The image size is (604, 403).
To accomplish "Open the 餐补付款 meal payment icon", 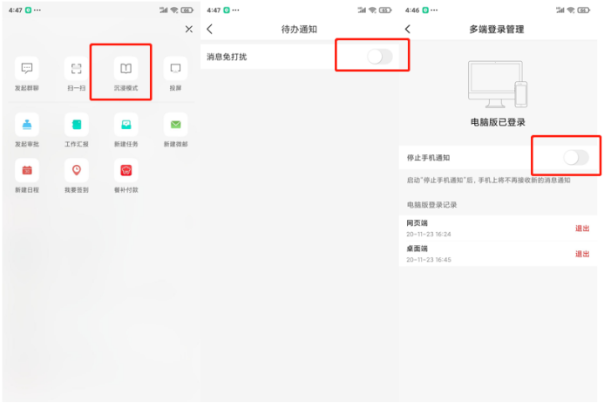I will 126,170.
